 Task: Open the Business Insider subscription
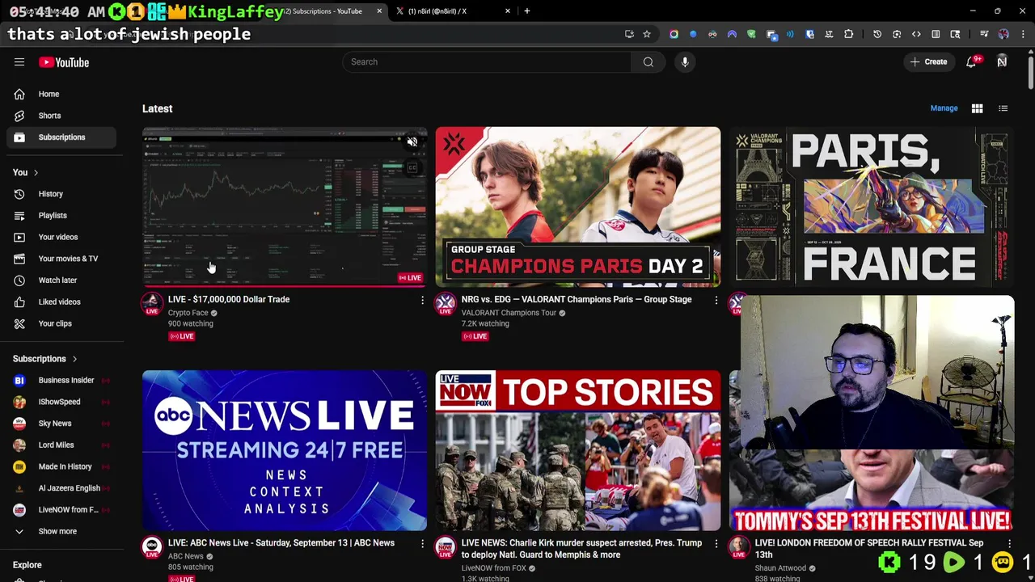click(x=61, y=380)
